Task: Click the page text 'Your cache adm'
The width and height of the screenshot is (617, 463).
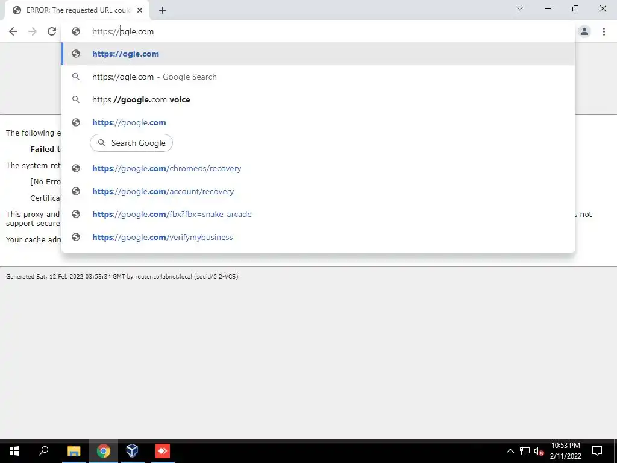Action: (x=34, y=239)
